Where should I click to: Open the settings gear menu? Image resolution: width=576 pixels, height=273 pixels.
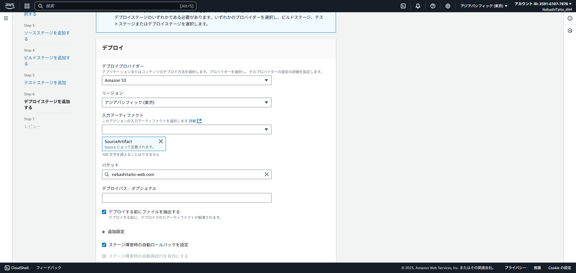448,6
